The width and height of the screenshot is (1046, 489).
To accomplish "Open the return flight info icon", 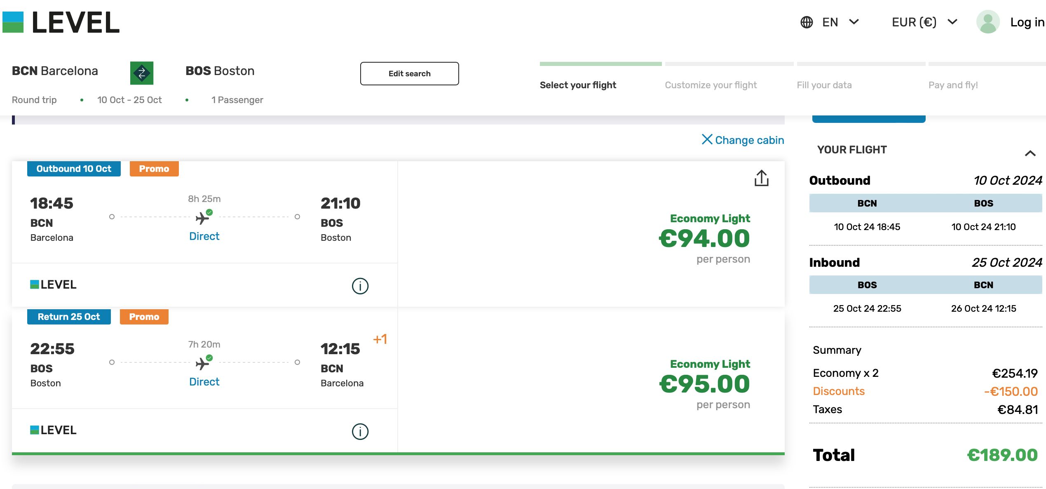I will (360, 431).
